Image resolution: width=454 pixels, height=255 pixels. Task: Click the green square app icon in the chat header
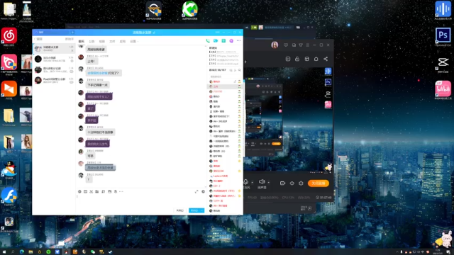[223, 41]
